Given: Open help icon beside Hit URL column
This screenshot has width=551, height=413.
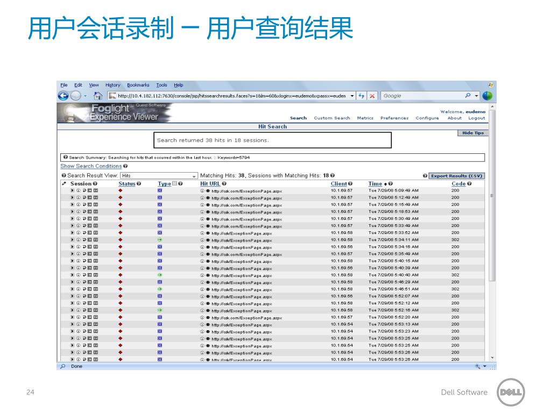Looking at the screenshot, I should point(224,184).
